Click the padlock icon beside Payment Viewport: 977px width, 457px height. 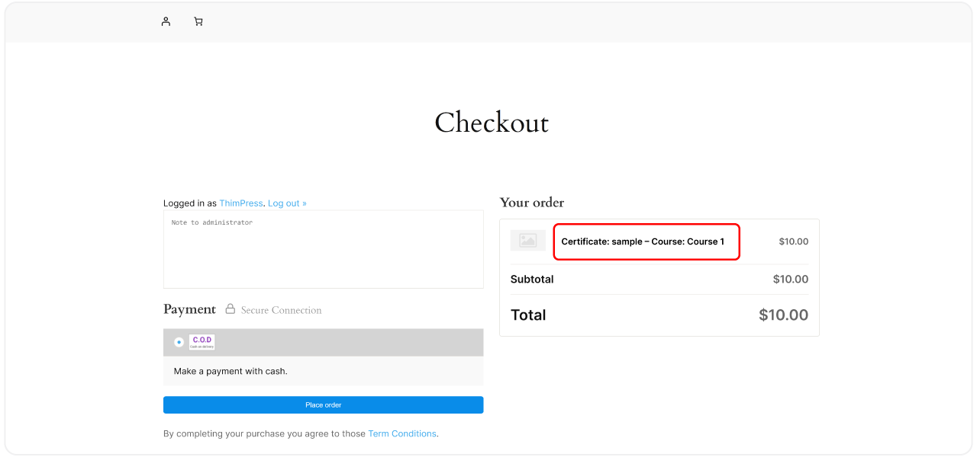[x=231, y=309]
